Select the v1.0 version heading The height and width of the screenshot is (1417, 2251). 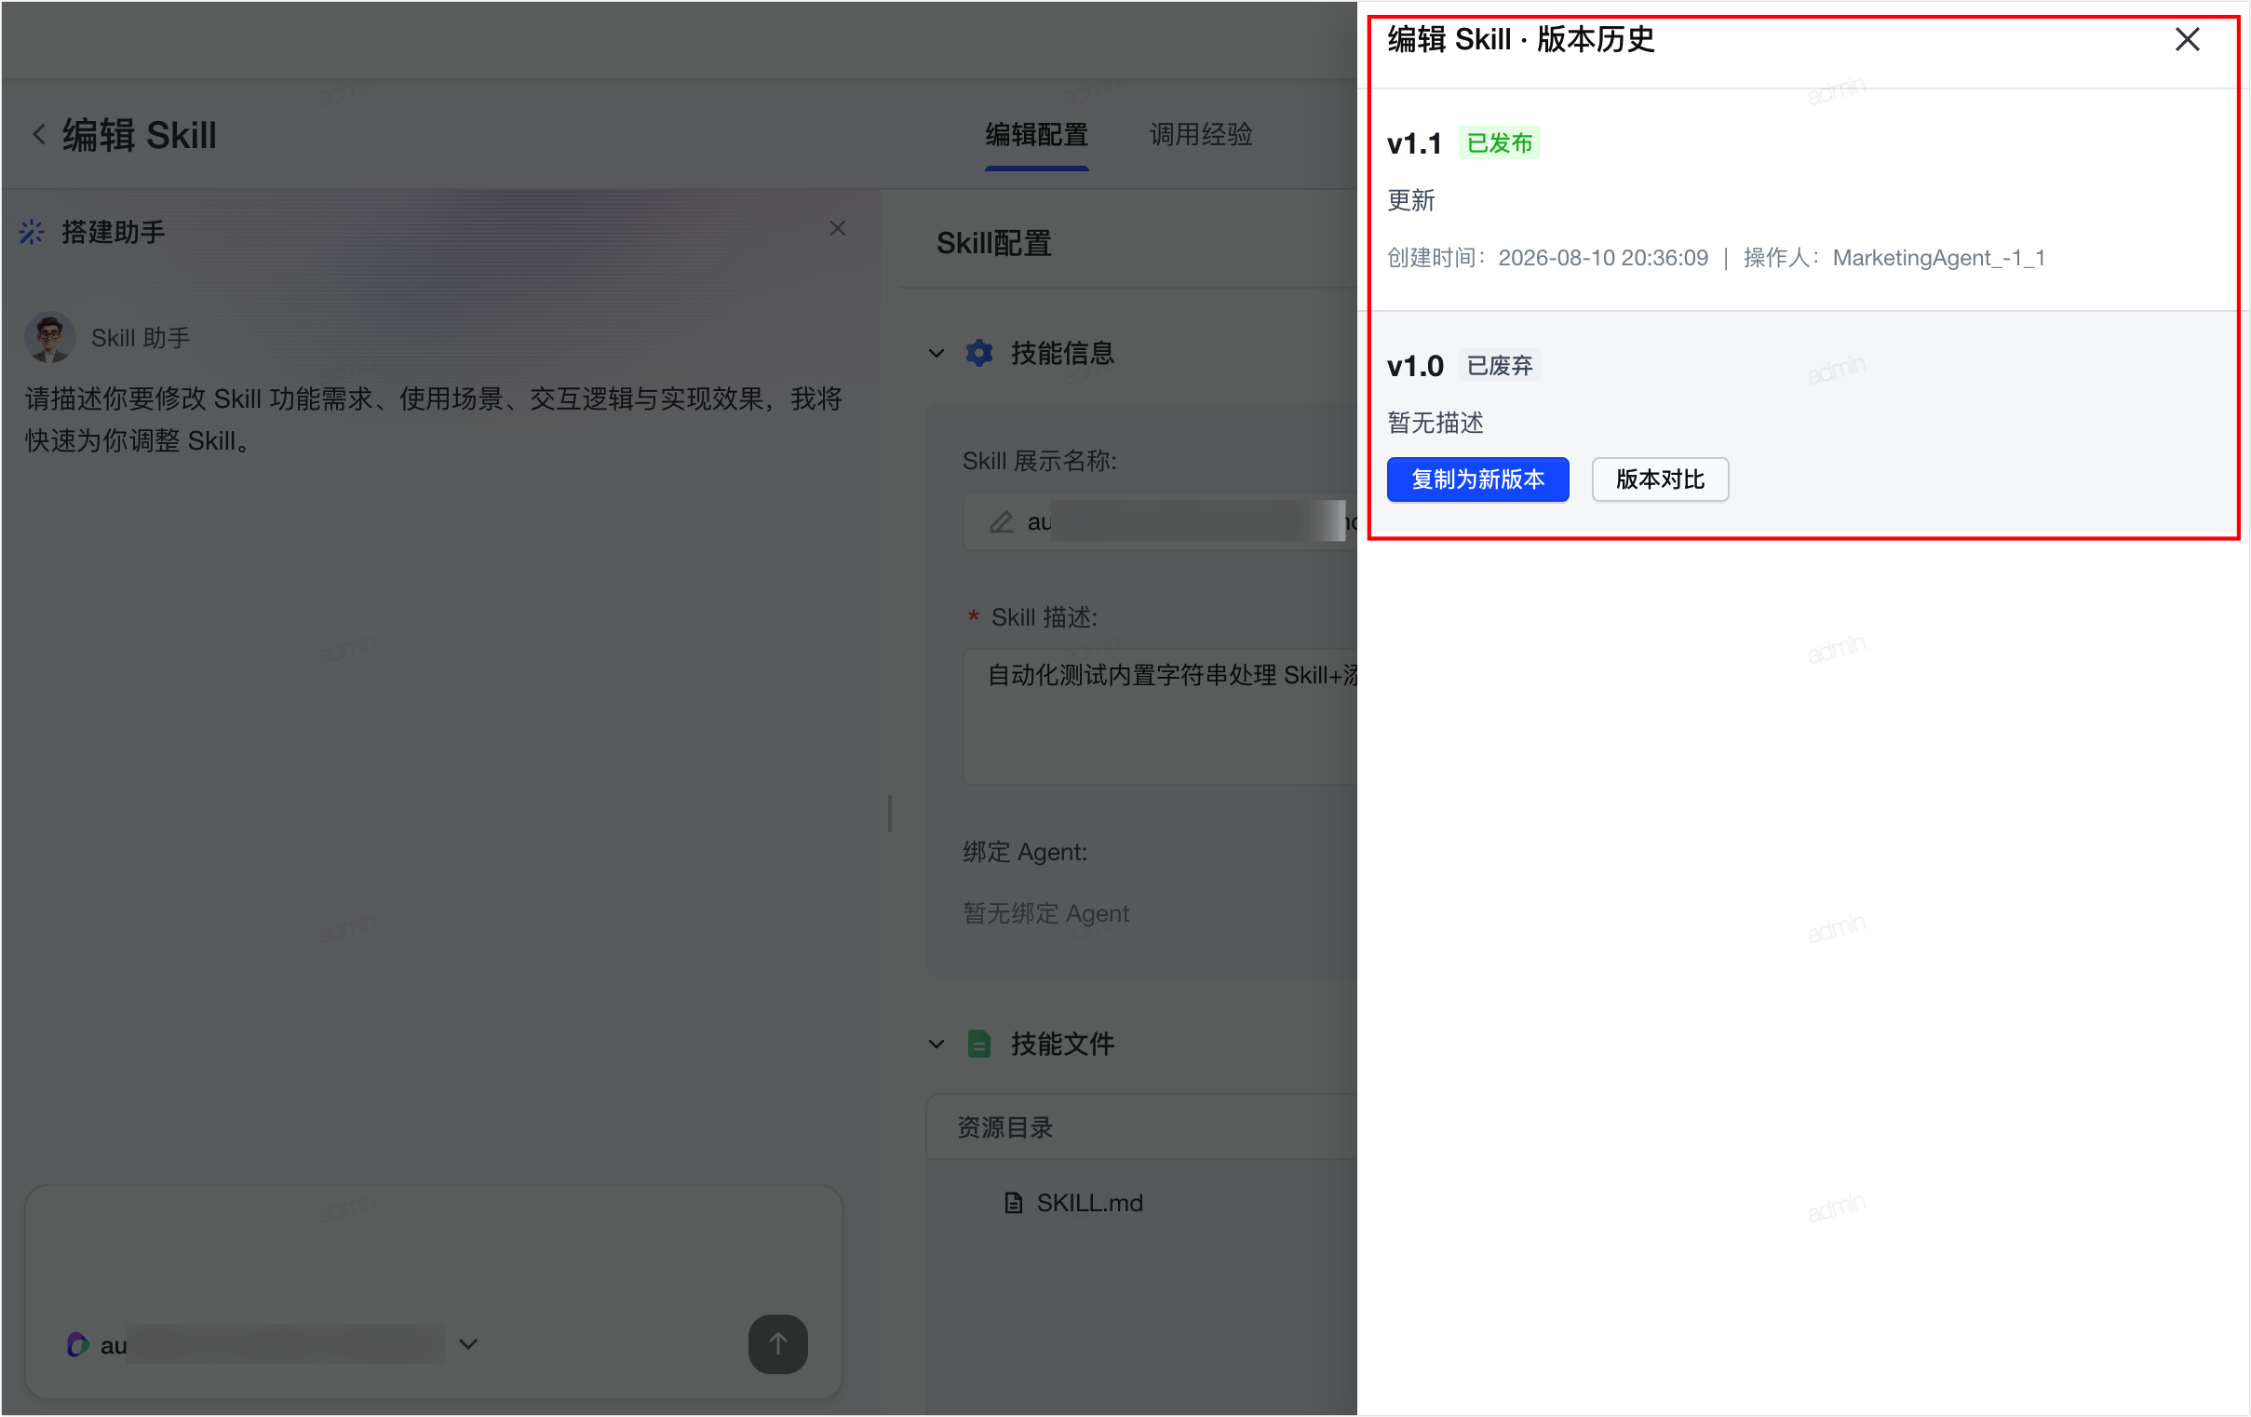[1414, 366]
